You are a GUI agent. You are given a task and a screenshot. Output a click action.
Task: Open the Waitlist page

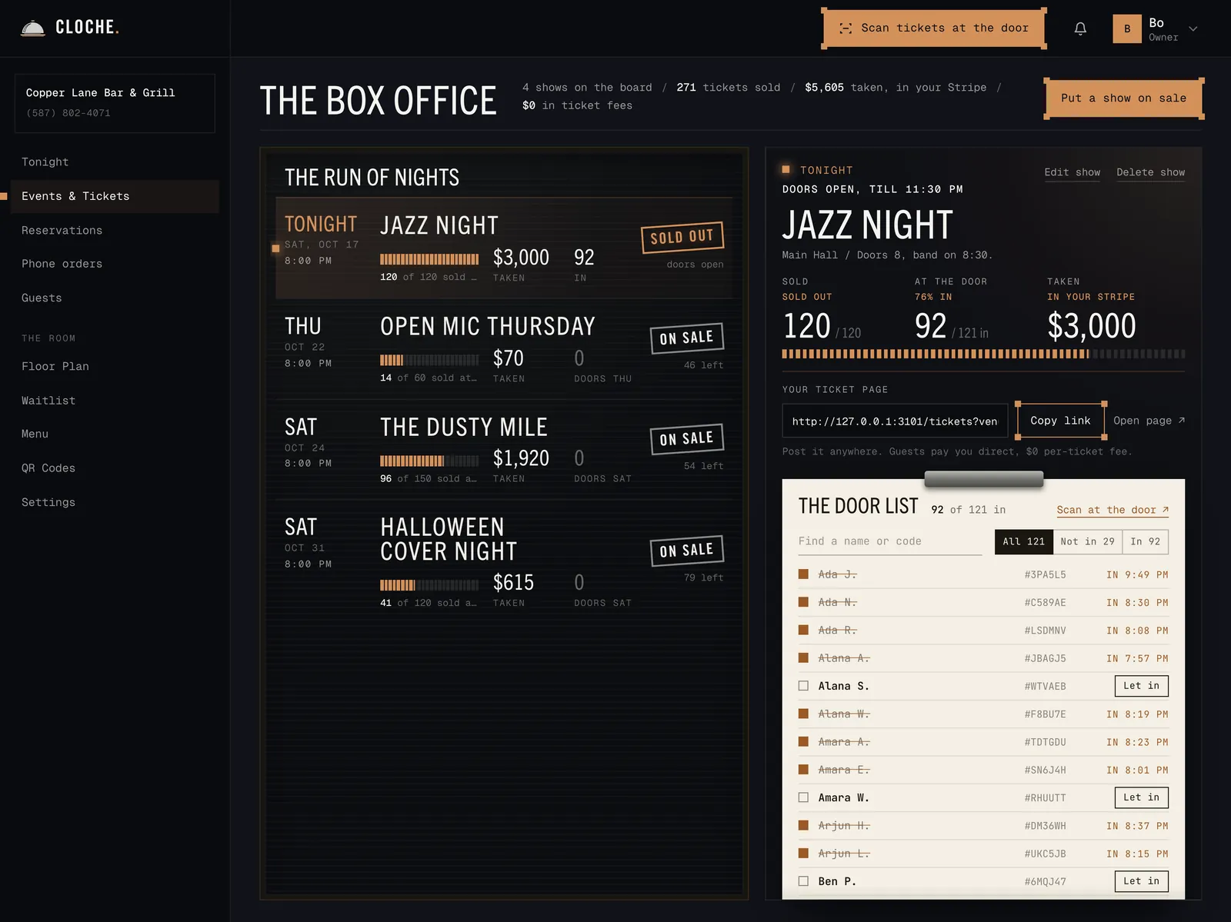[x=115, y=401]
